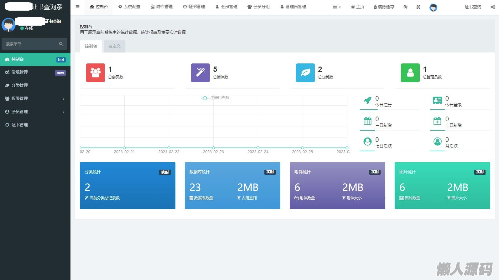Go to 主页 home link

point(357,7)
